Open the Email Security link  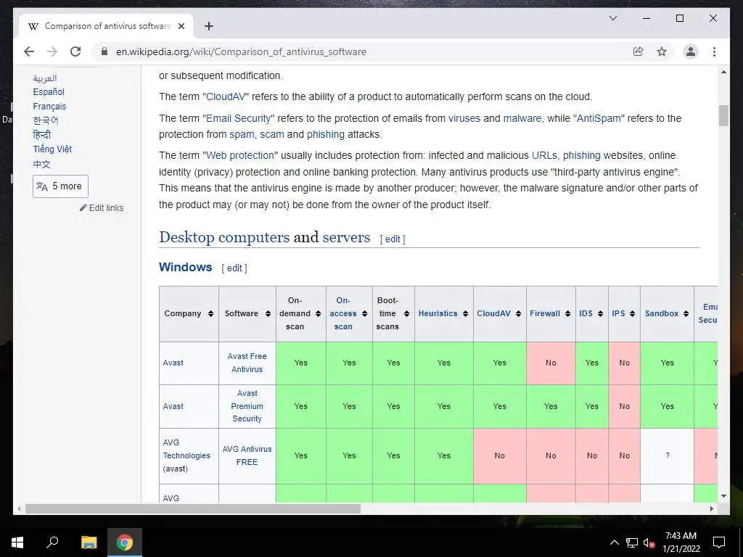point(238,118)
